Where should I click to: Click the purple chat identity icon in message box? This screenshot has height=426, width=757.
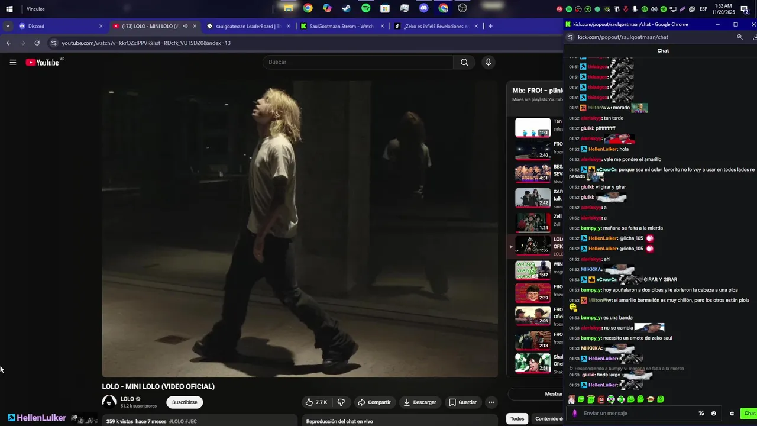tap(574, 414)
